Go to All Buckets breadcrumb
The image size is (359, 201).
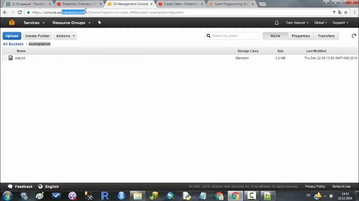tap(13, 44)
